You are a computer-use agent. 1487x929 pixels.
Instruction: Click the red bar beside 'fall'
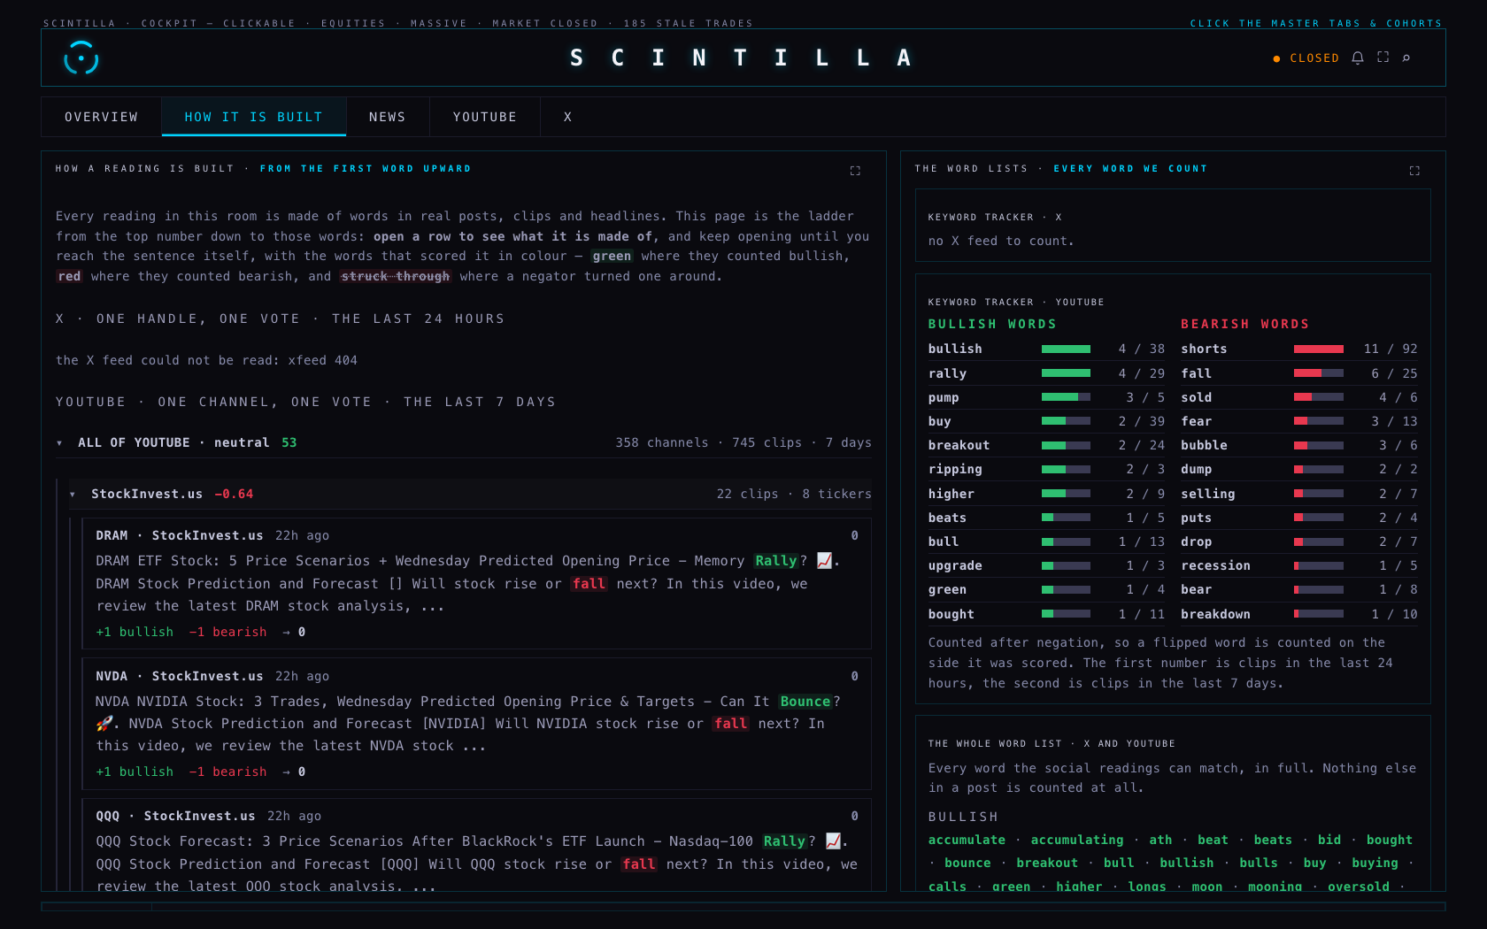[1319, 373]
